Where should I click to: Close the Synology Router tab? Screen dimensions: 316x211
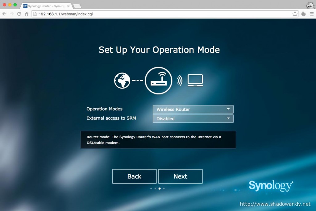coord(68,6)
